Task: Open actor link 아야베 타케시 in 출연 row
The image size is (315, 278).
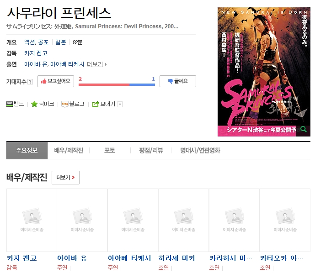Action: (67, 64)
